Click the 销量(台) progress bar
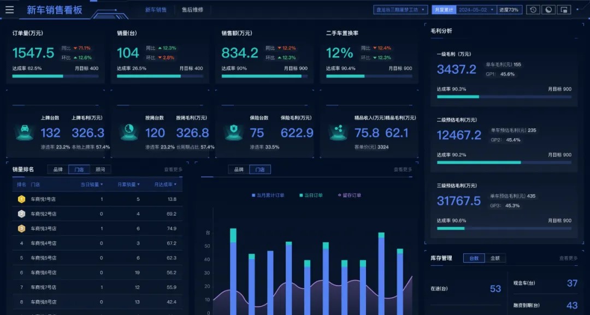The width and height of the screenshot is (590, 315). [160, 76]
